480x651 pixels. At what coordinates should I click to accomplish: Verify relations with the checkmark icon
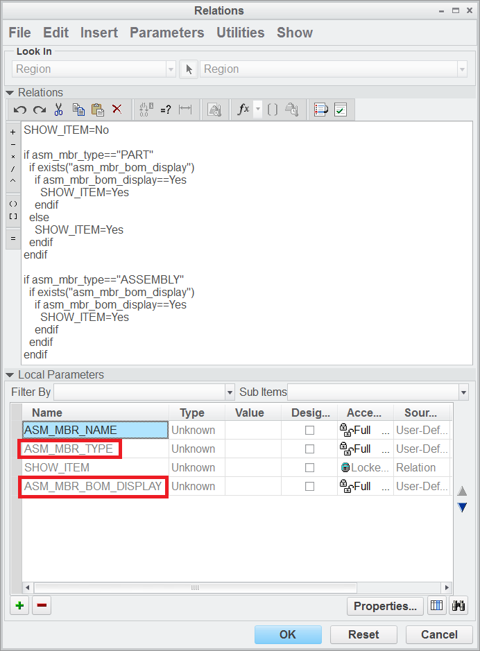341,110
